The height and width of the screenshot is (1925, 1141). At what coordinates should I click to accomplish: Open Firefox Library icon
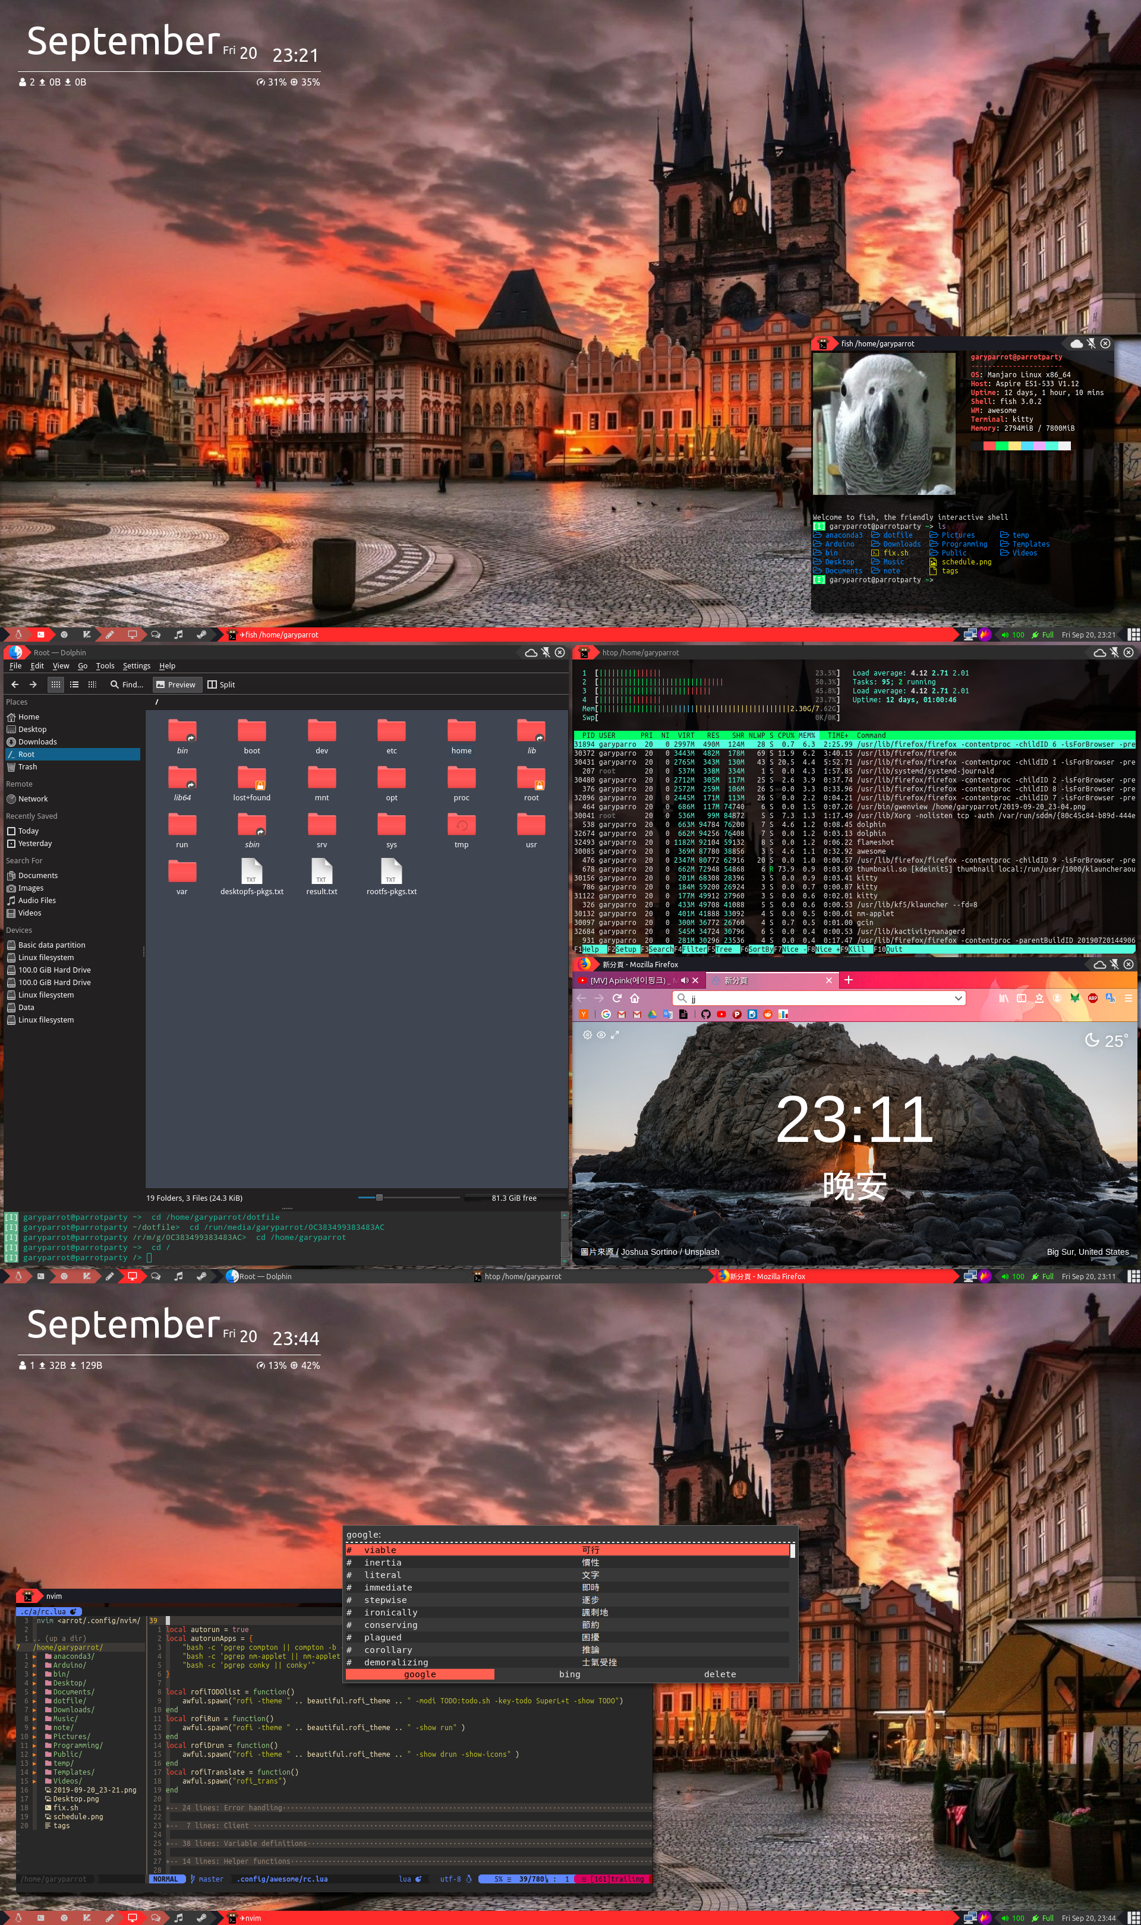(x=1003, y=998)
